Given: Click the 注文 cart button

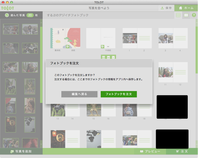Looking at the screenshot, I should [182, 151].
